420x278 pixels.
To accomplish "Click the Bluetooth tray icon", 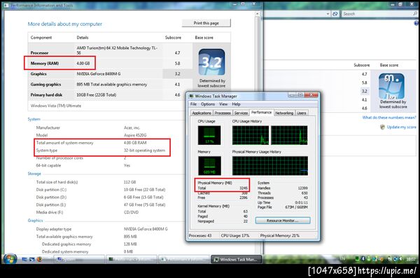I will pos(363,258).
